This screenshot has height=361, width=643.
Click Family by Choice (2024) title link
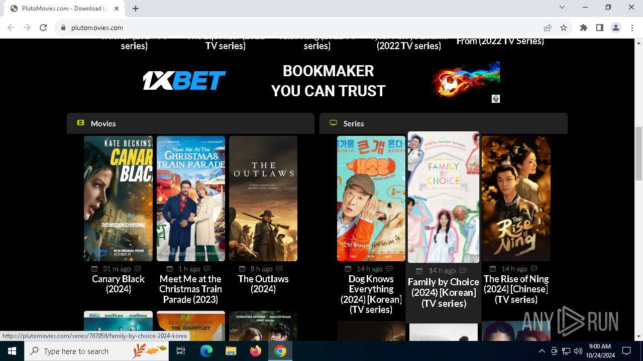pyautogui.click(x=444, y=292)
